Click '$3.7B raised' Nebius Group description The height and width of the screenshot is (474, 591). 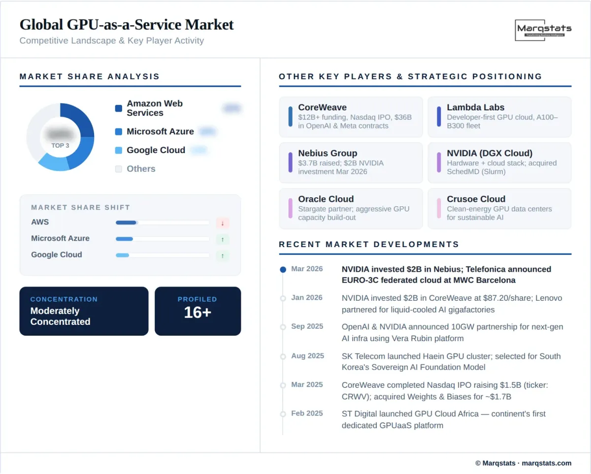[x=341, y=167]
